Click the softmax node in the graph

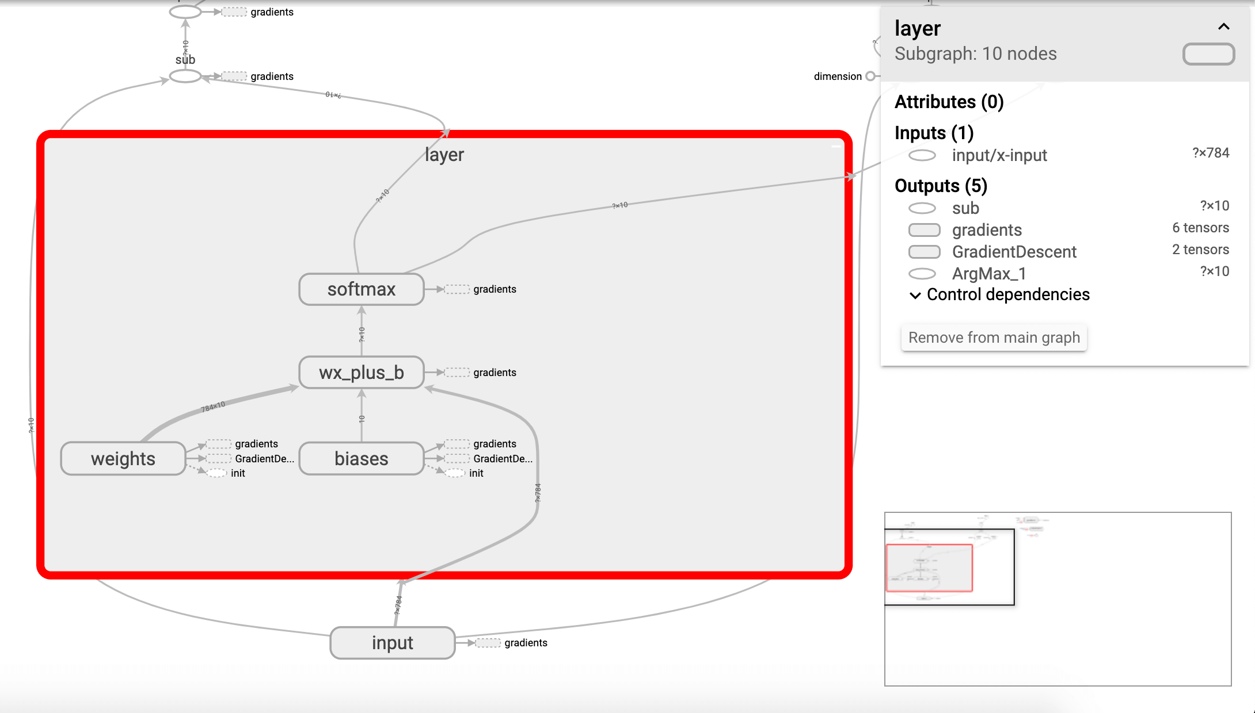coord(361,289)
